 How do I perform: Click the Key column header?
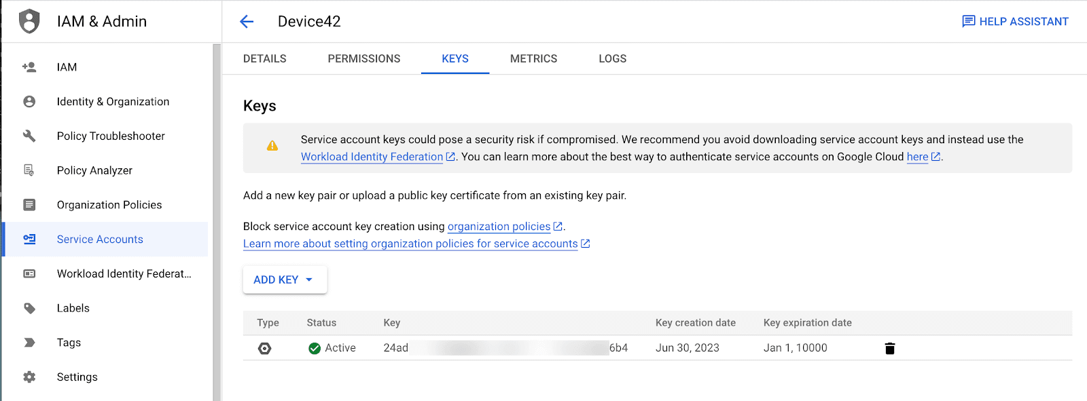(392, 323)
